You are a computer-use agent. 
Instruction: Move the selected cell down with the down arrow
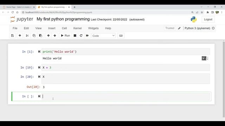click(x=55, y=36)
